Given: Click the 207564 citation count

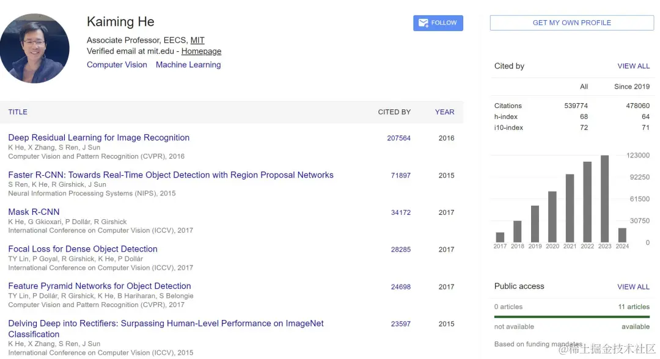Looking at the screenshot, I should 398,138.
